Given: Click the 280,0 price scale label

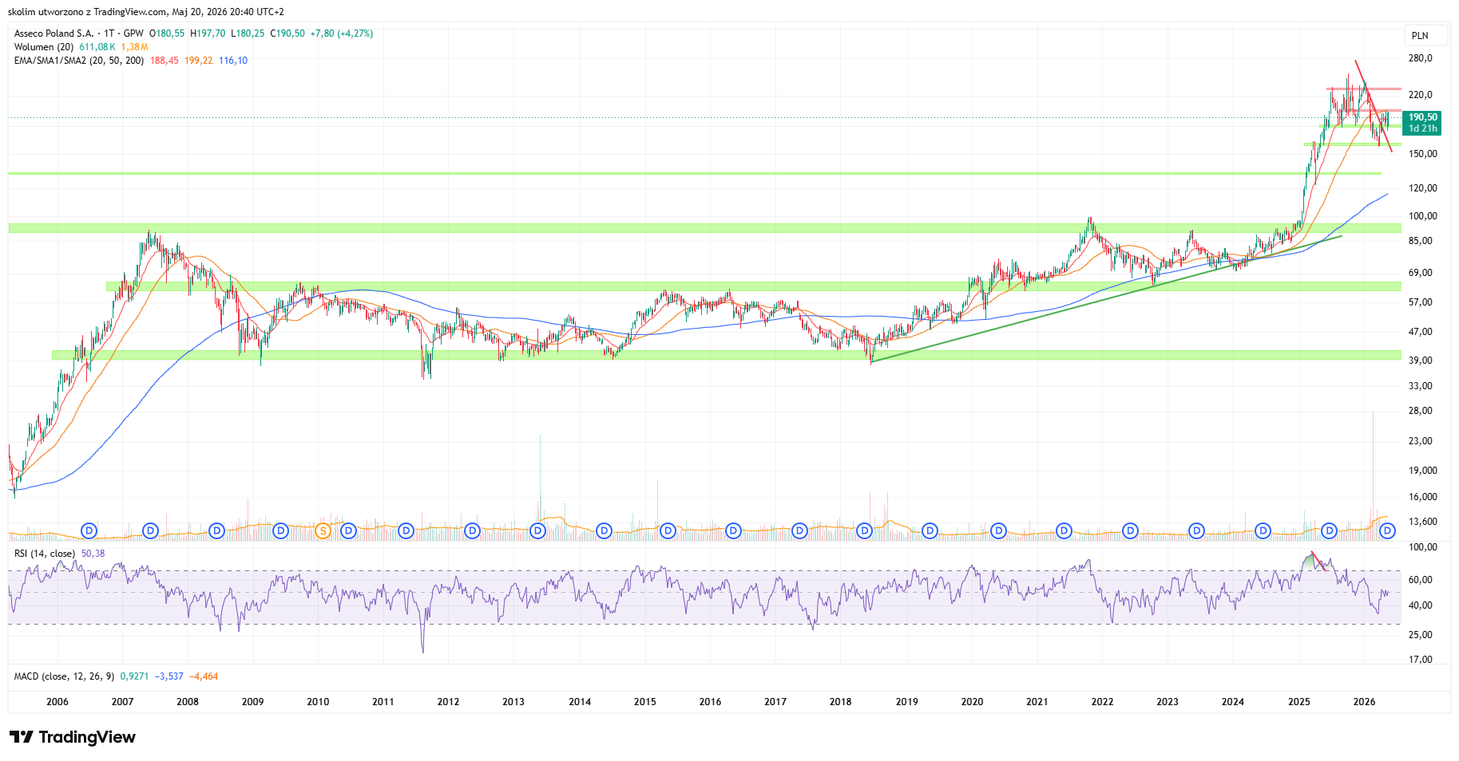Looking at the screenshot, I should (1421, 58).
